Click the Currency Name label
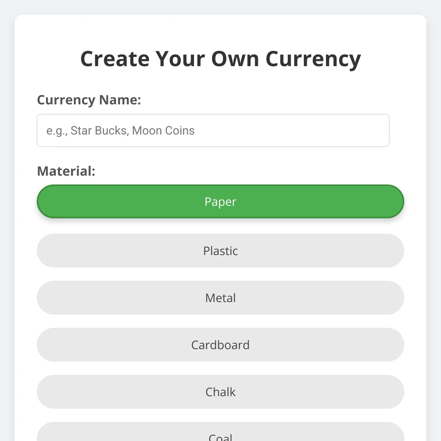The height and width of the screenshot is (441, 441). (89, 100)
